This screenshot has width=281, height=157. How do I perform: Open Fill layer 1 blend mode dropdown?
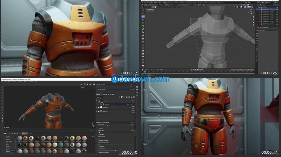pyautogui.click(x=133, y=100)
